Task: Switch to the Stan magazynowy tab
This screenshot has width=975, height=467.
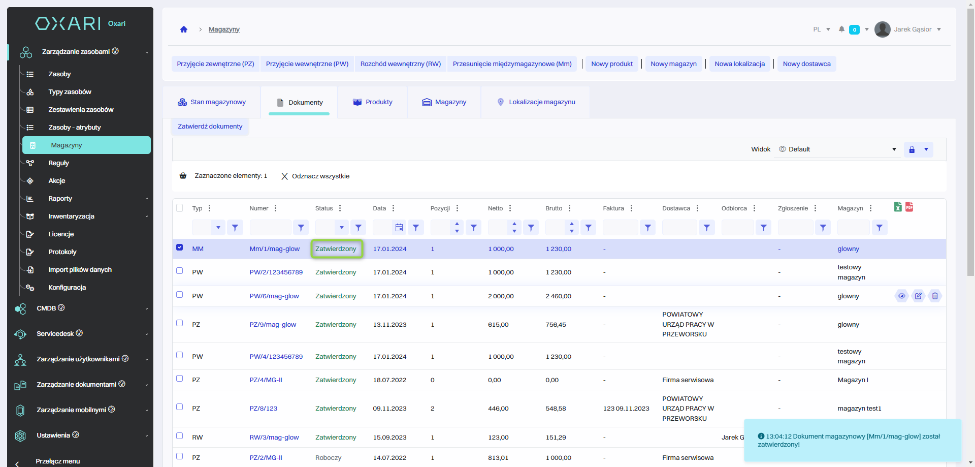Action: coord(212,102)
